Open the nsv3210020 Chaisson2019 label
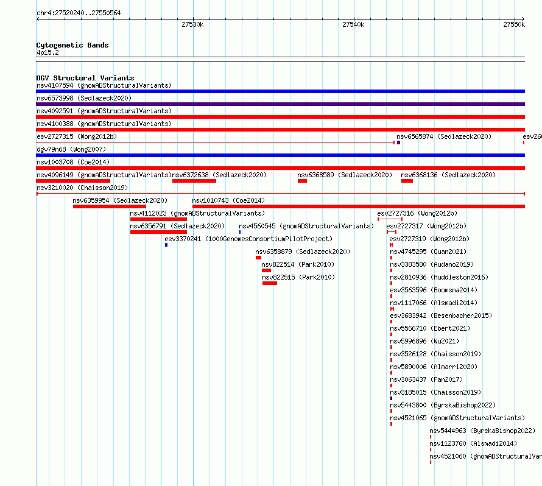 (82, 188)
